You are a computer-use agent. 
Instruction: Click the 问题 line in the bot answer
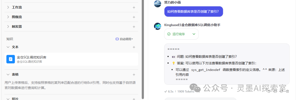(x=204, y=56)
